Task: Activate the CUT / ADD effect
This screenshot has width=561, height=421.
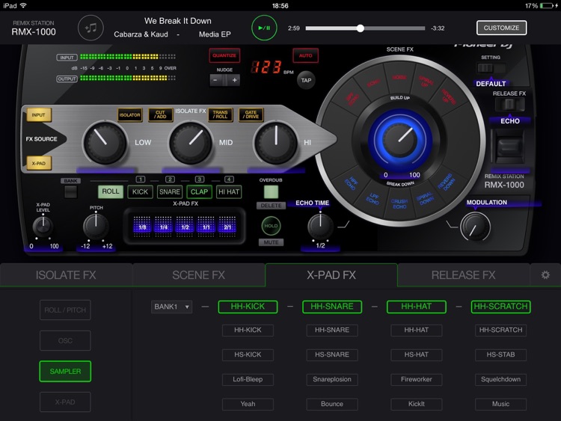Action: [161, 115]
